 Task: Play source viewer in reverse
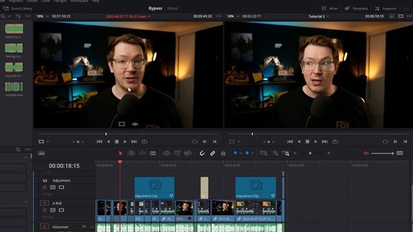click(x=108, y=142)
